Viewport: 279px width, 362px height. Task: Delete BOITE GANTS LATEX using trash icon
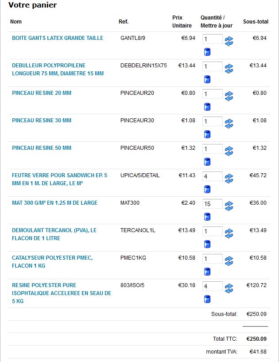[x=207, y=52]
